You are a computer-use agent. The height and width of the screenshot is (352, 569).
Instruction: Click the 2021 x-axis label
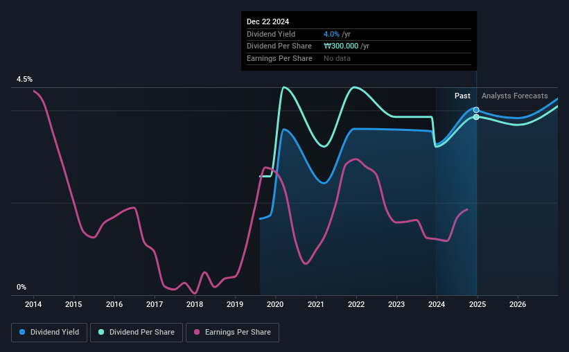pos(316,304)
